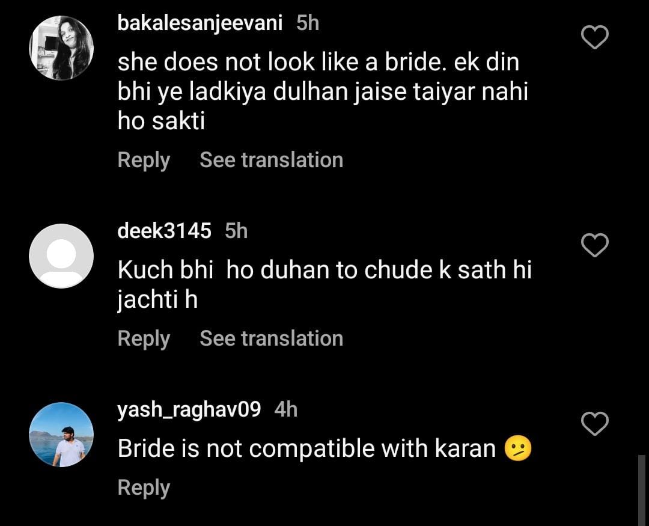Reply to yash_raghav09's comment
Viewport: 649px width, 526px height.
pyautogui.click(x=144, y=488)
